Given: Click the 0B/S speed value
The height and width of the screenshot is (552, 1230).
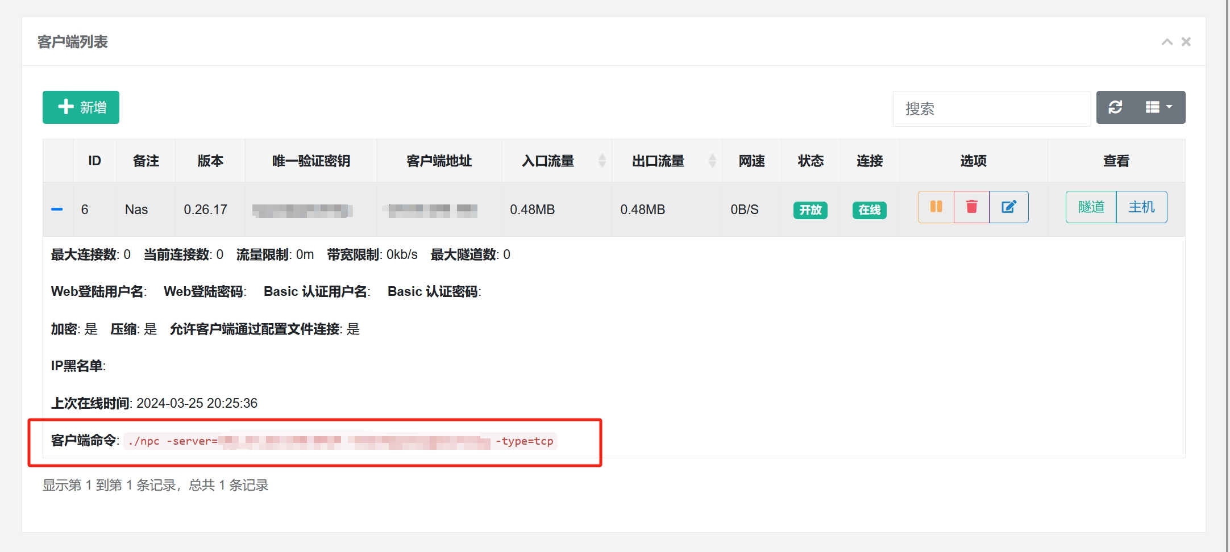Looking at the screenshot, I should 745,210.
